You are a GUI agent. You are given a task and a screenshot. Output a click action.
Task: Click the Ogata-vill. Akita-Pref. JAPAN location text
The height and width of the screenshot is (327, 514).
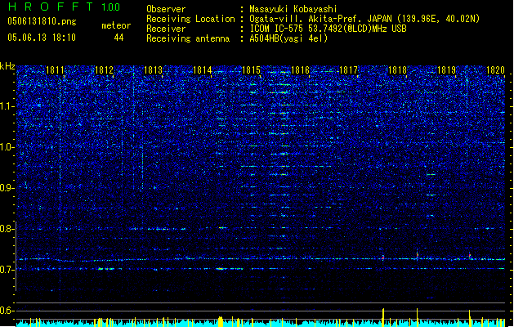pyautogui.click(x=364, y=19)
